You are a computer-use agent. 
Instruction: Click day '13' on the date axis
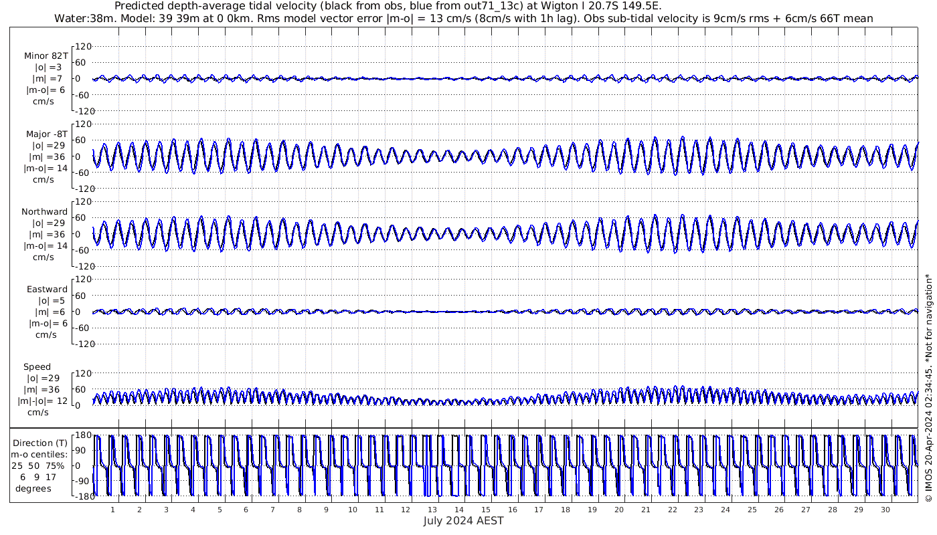click(432, 510)
